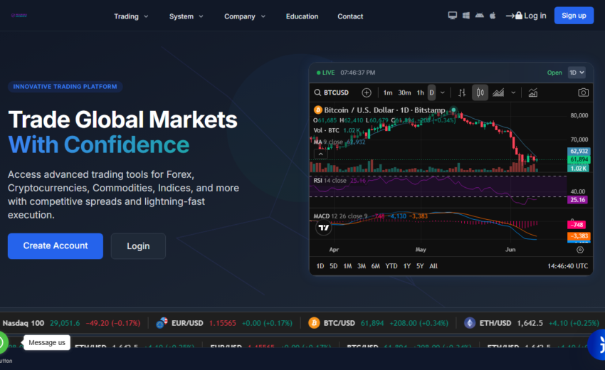
Task: Open the 1D interval dropdown in chart header
Action: [577, 73]
